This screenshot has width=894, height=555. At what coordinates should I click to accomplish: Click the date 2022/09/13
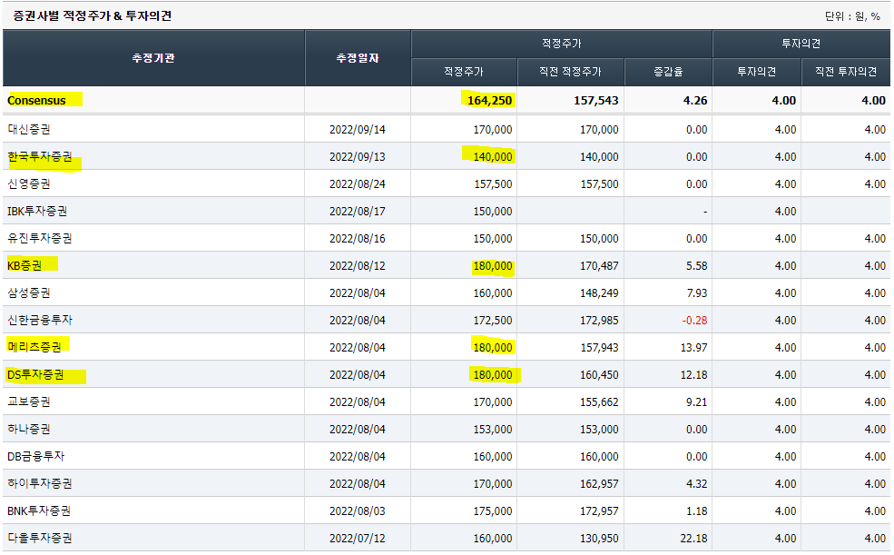coord(358,157)
